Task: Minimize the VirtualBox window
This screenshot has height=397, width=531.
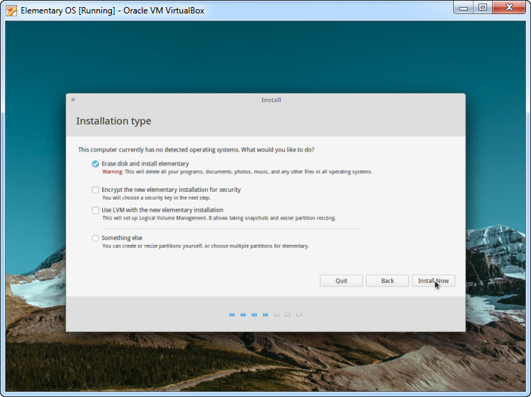Action: (463, 8)
